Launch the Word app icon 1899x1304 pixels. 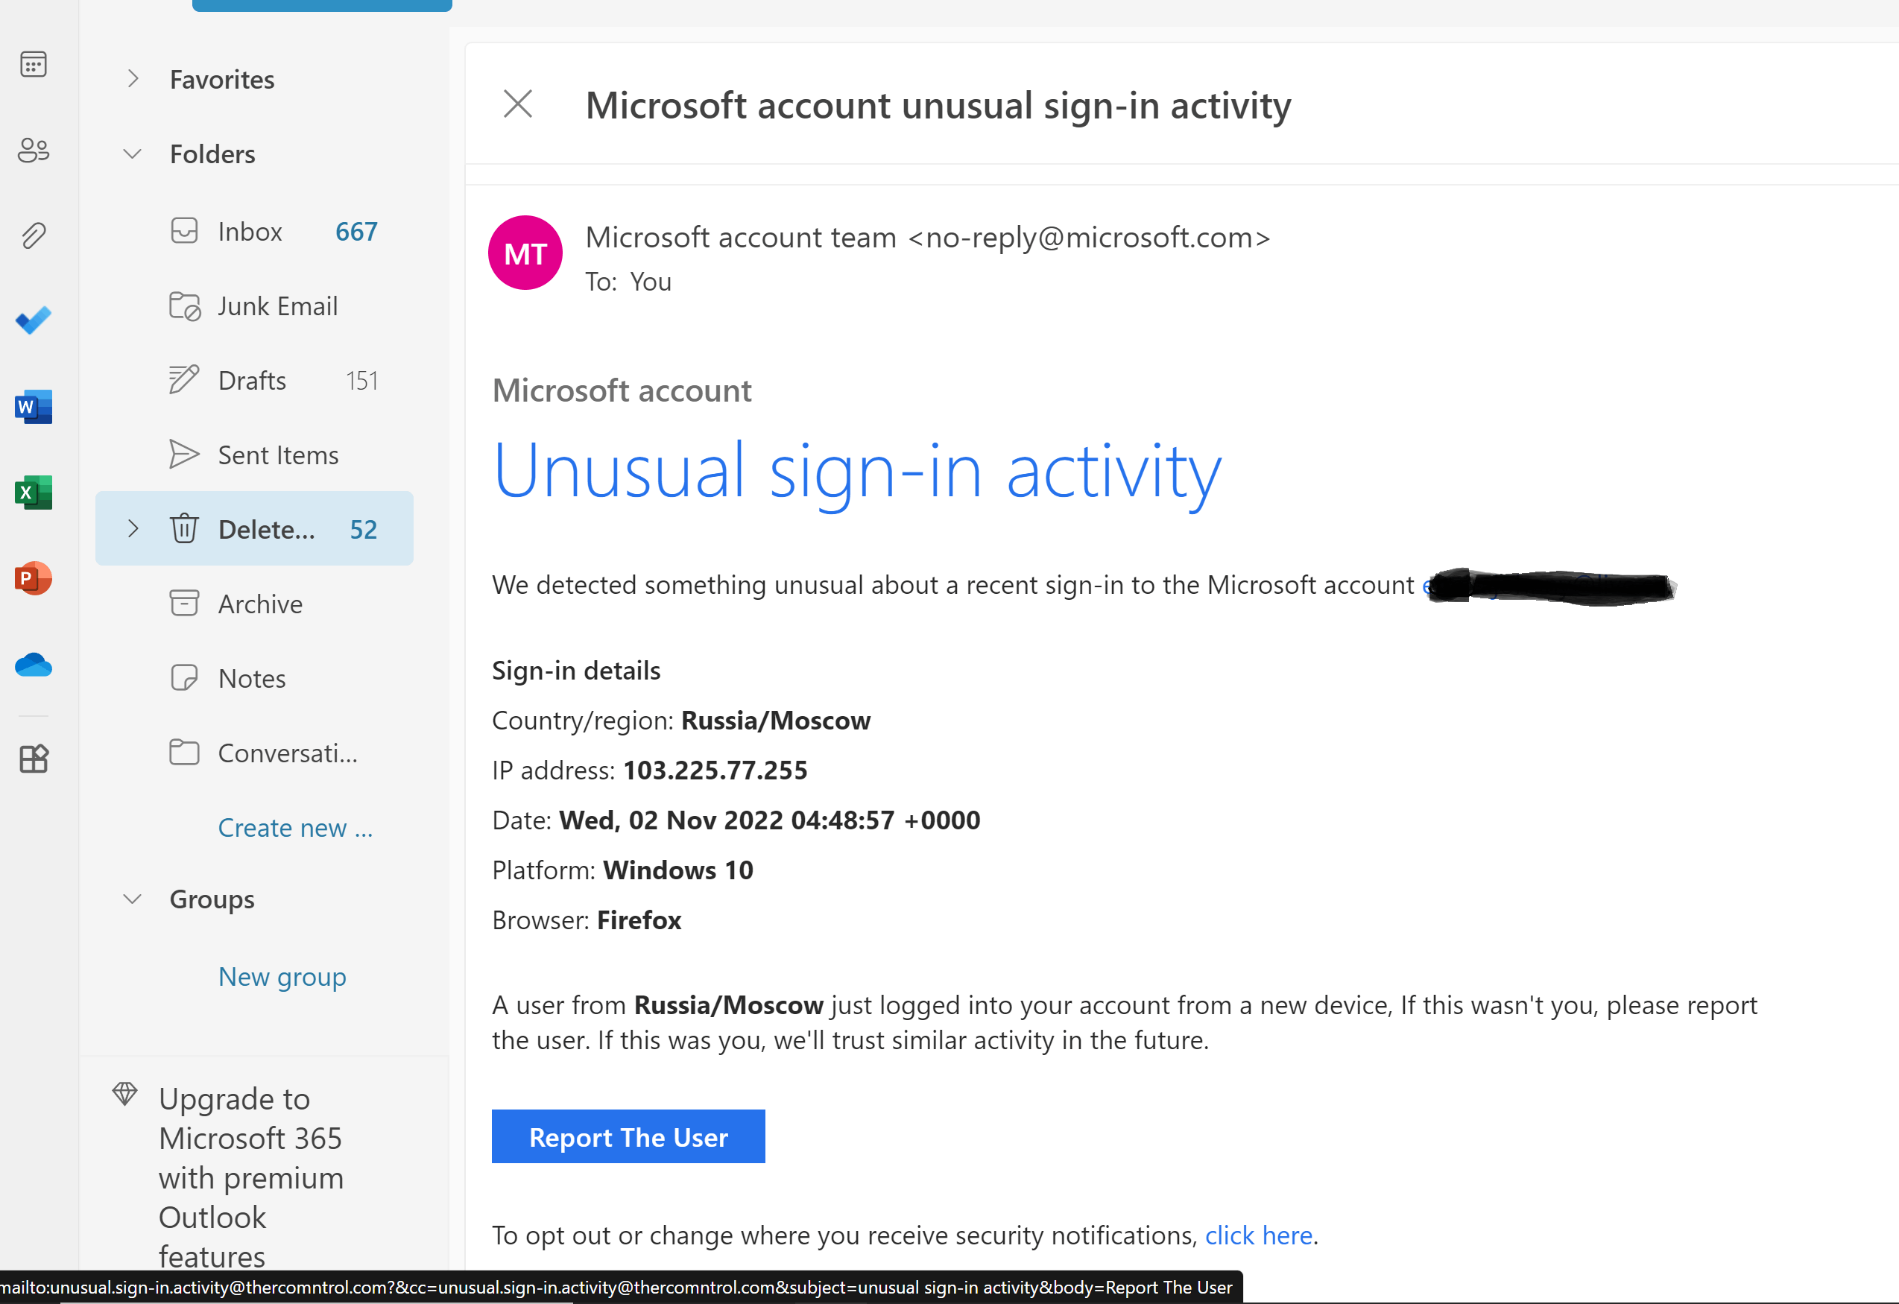34,406
